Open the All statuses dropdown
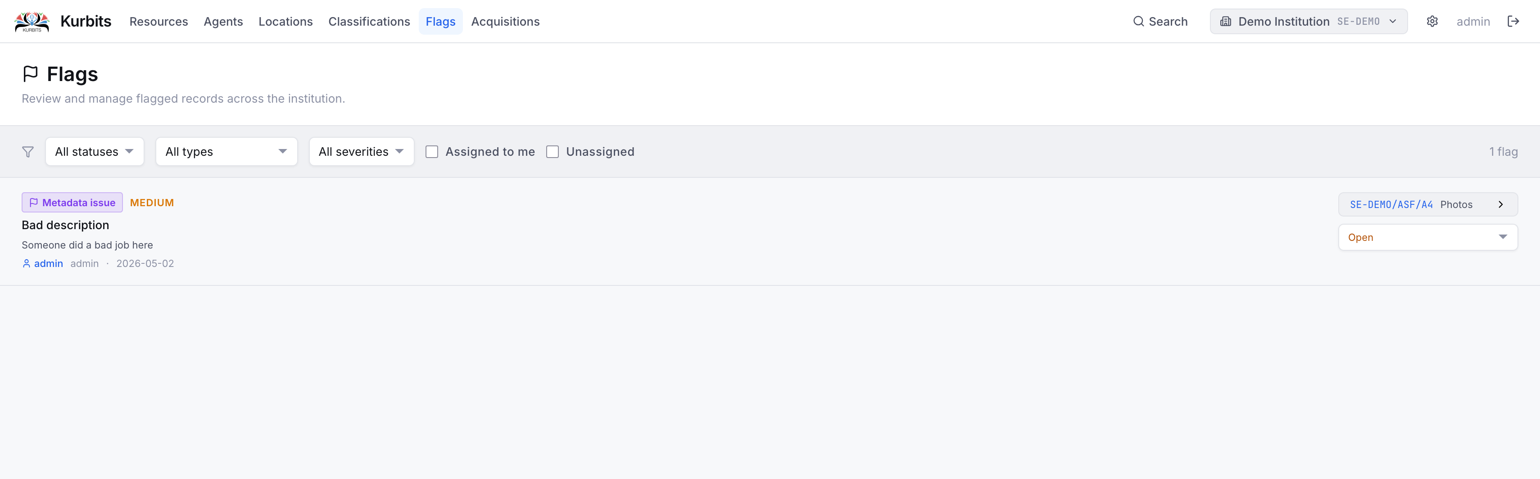 95,152
